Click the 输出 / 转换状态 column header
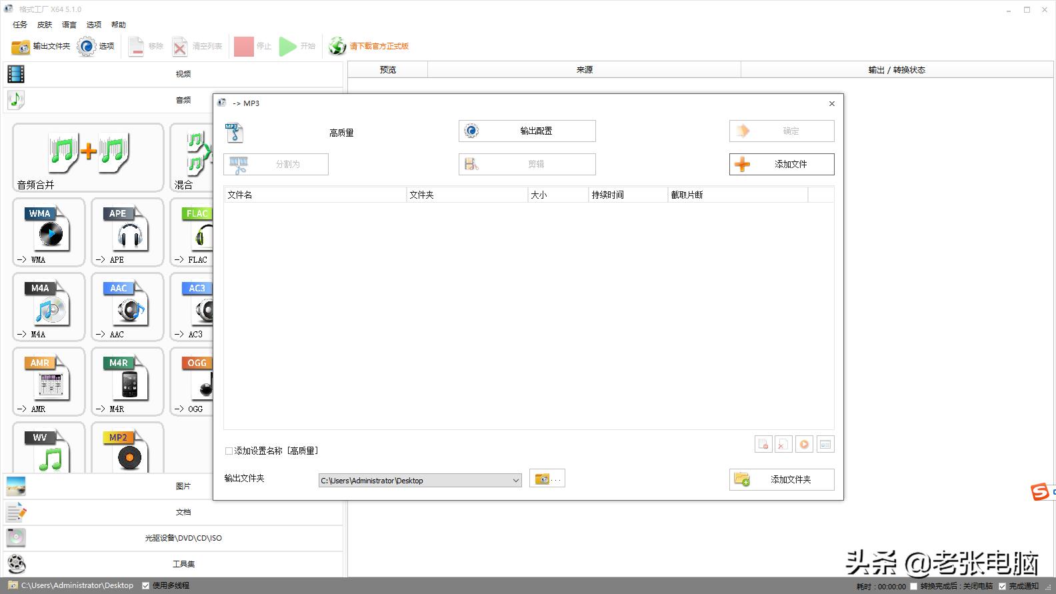The width and height of the screenshot is (1056, 594). (x=897, y=70)
